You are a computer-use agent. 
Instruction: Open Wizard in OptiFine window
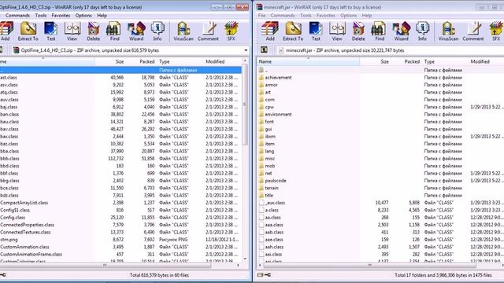pos(136,31)
